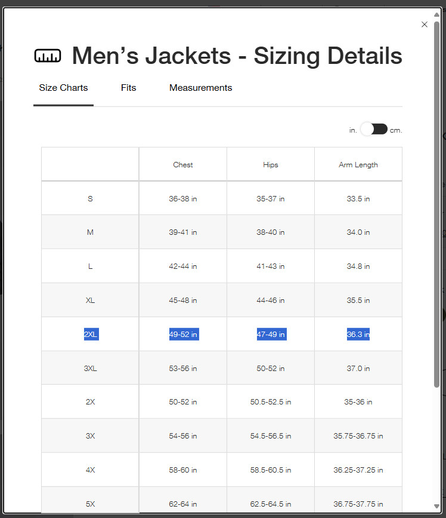The width and height of the screenshot is (446, 518).
Task: Click the size M arm length 34.0 in
Action: 358,232
